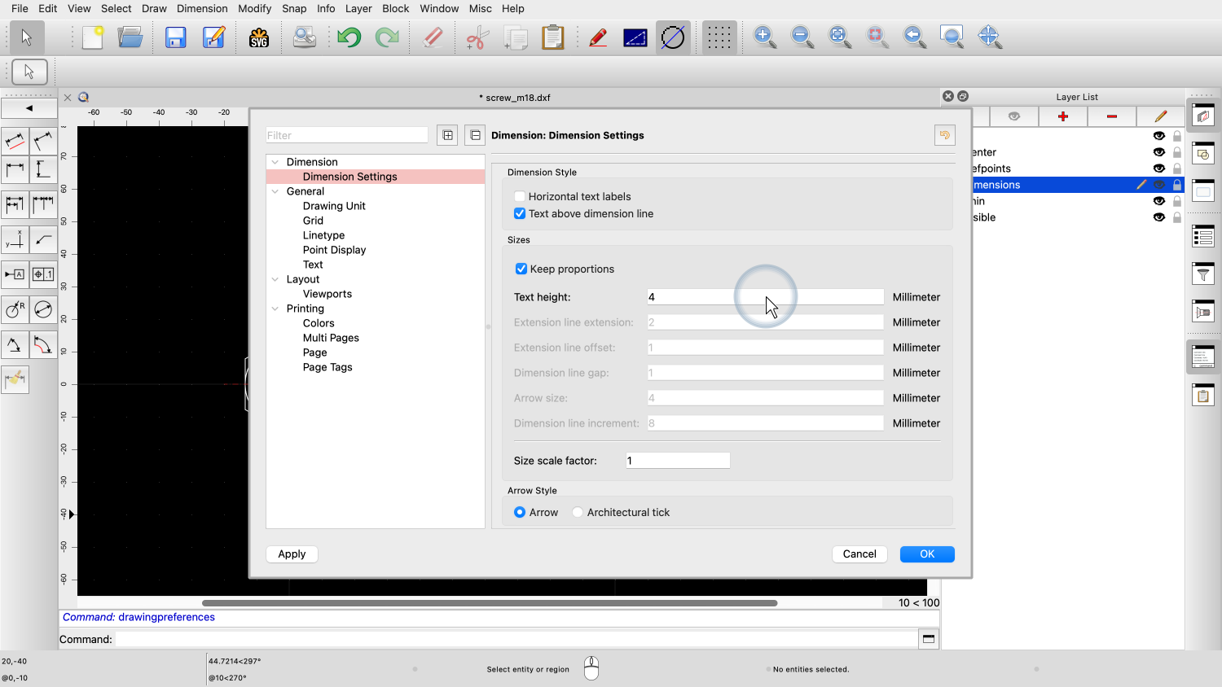Viewport: 1222px width, 687px height.
Task: Click the Save file icon in toolbar
Action: [x=176, y=37]
